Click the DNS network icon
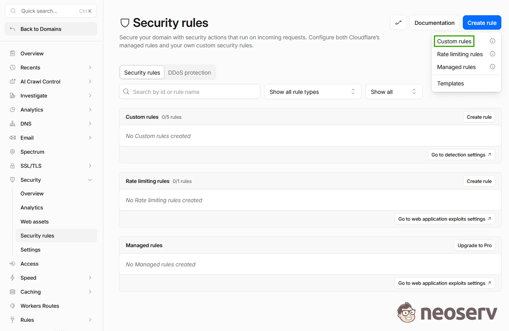This screenshot has height=331, width=509. click(x=12, y=124)
